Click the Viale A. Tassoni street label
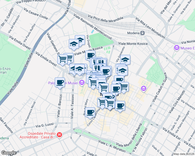Viewport: 195px width, 156px height. click(72, 107)
